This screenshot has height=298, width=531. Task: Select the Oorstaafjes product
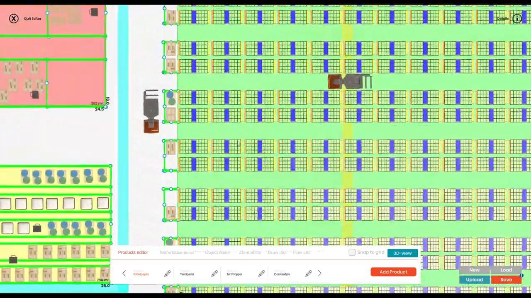pyautogui.click(x=282, y=274)
